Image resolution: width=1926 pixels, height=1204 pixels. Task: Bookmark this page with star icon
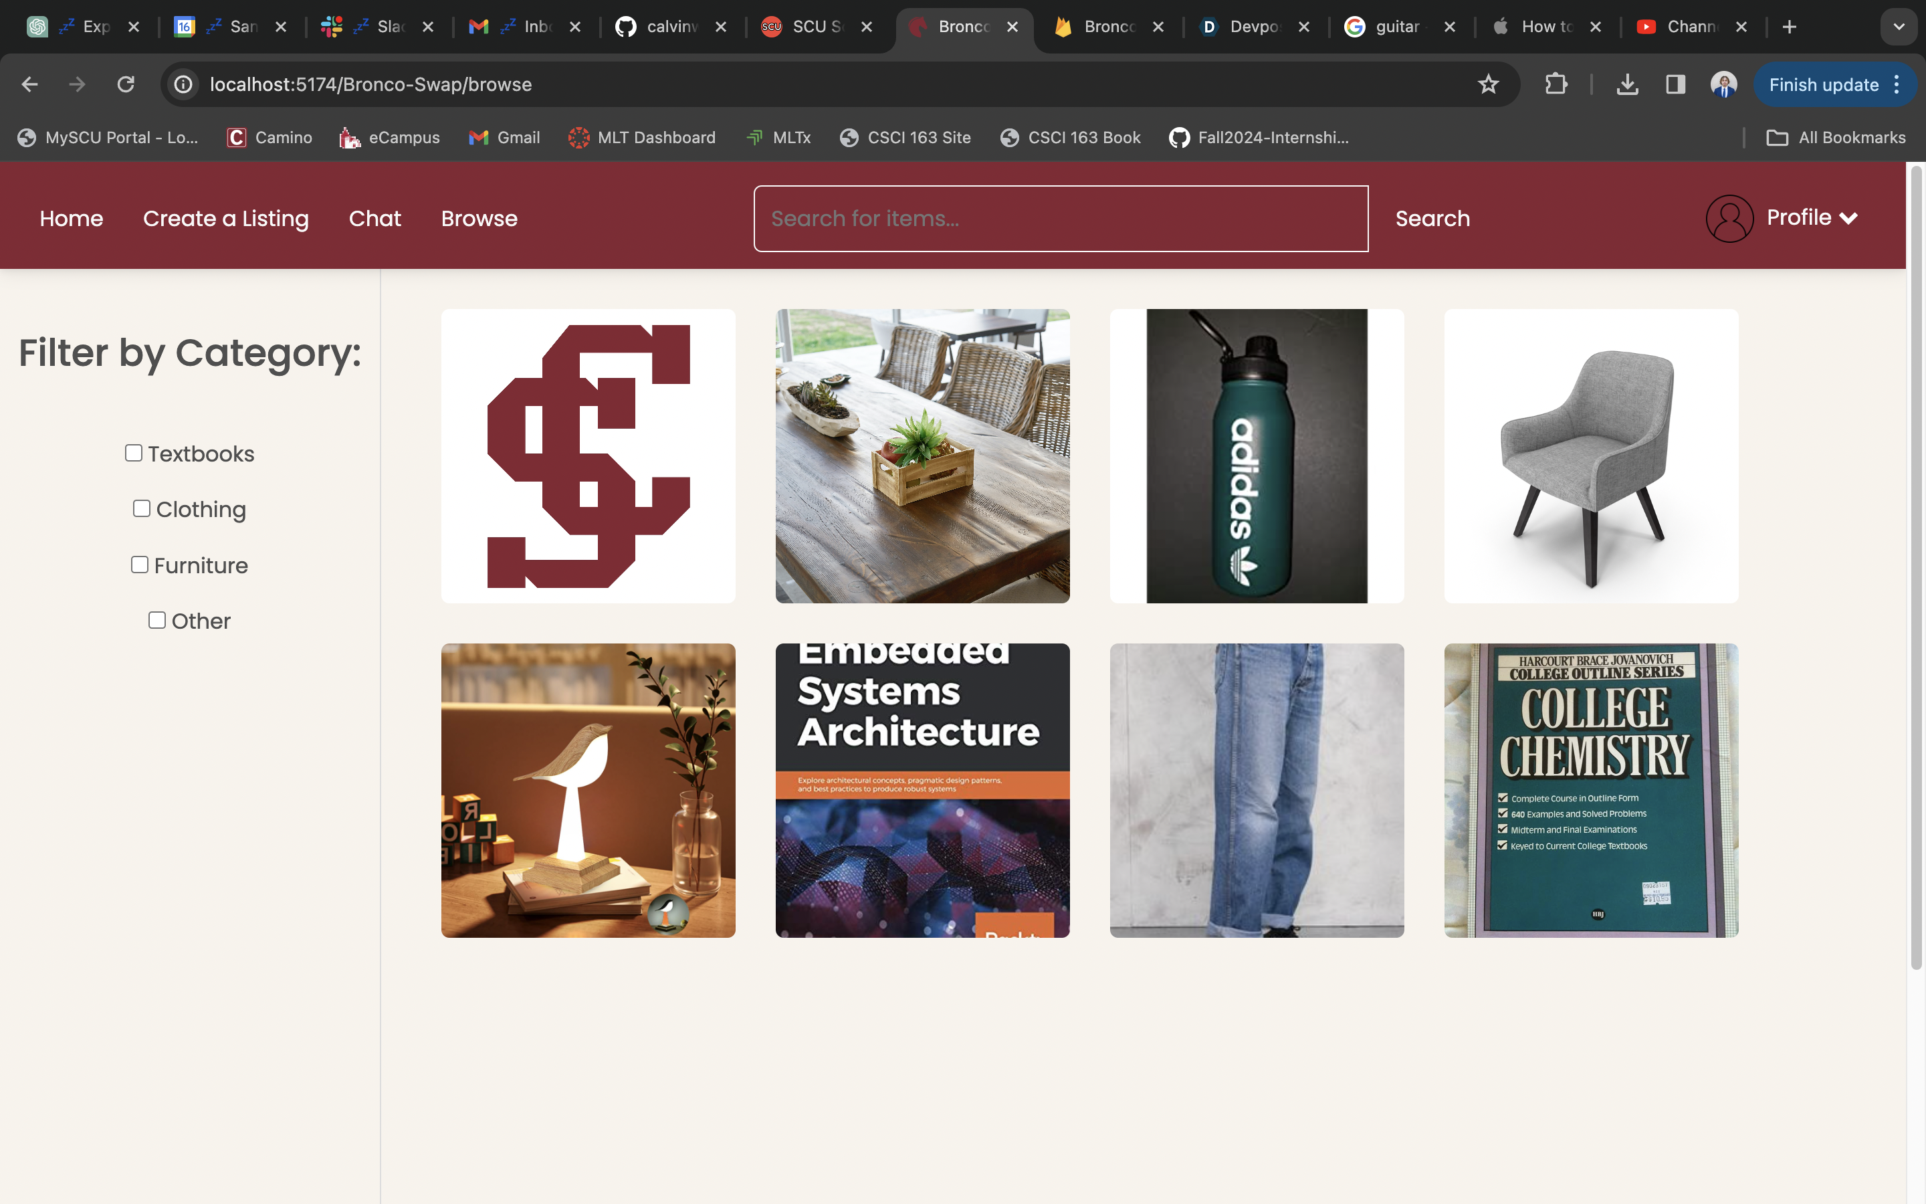pyautogui.click(x=1487, y=84)
